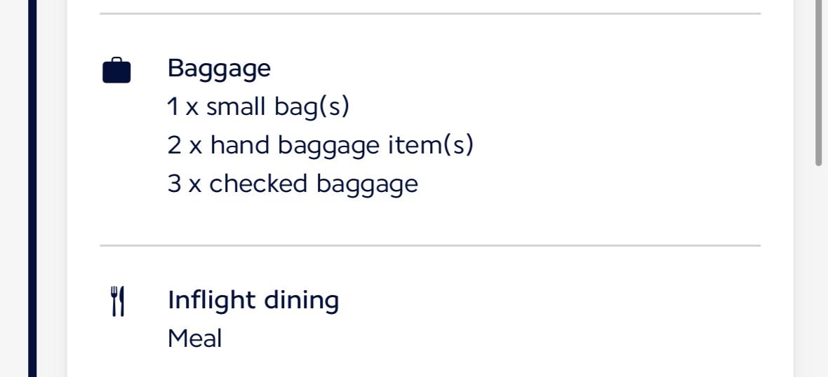Click the word "hand" in the baggage list

tap(241, 146)
